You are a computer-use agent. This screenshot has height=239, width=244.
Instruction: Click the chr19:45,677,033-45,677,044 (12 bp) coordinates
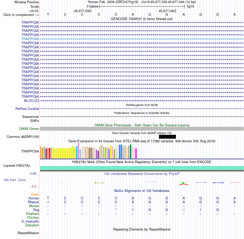coord(168,2)
